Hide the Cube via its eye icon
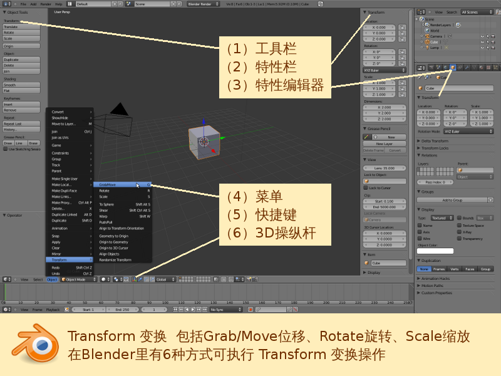This screenshot has height=376, width=501. 482,42
